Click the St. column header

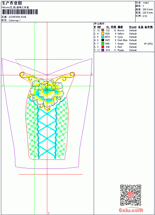tap(108, 27)
